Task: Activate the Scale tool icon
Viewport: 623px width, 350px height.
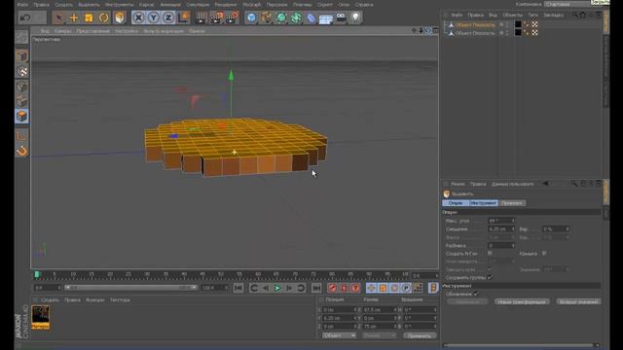Action: pyautogui.click(x=89, y=17)
